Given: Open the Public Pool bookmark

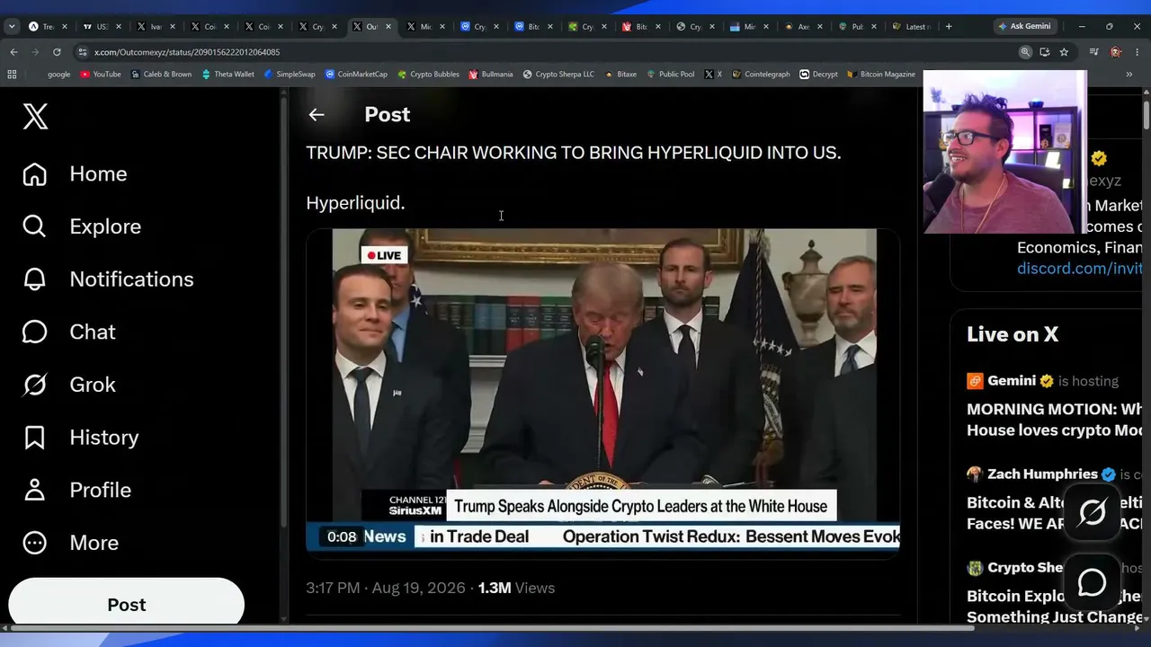Looking at the screenshot, I should 671,75.
